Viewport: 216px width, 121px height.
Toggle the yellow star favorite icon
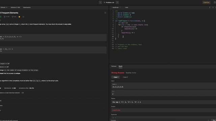19,17
